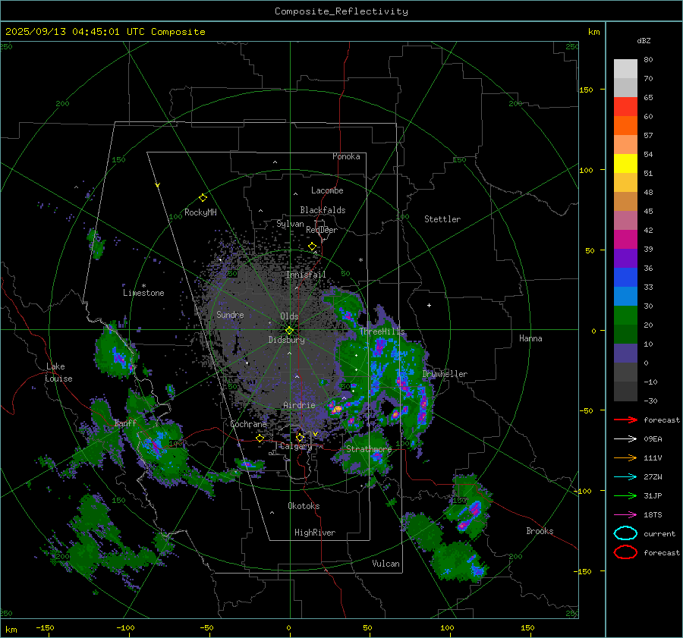This screenshot has width=683, height=638.
Task: Click the Strathmore city label
Action: click(x=369, y=449)
